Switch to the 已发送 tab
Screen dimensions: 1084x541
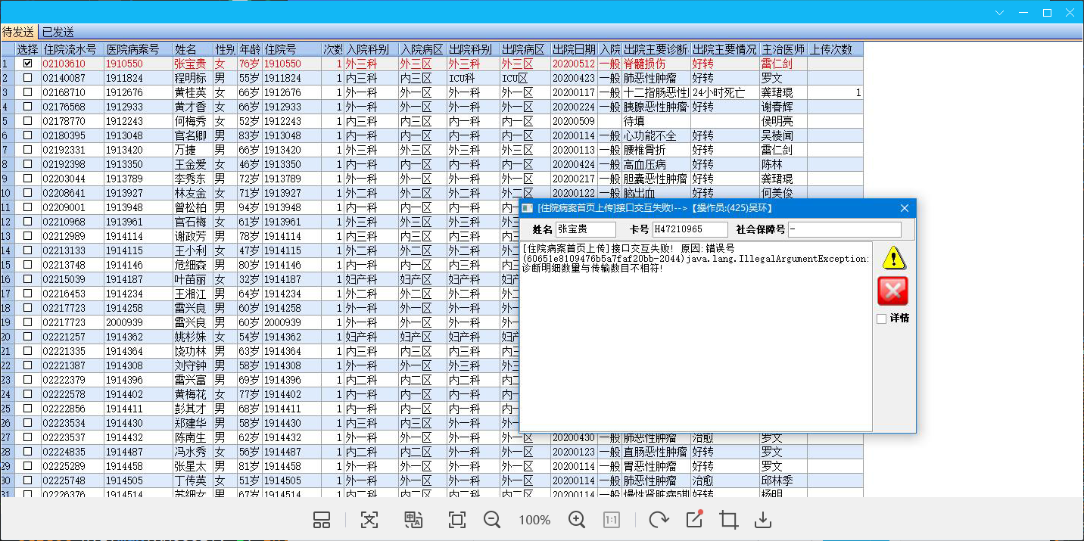pyautogui.click(x=58, y=32)
